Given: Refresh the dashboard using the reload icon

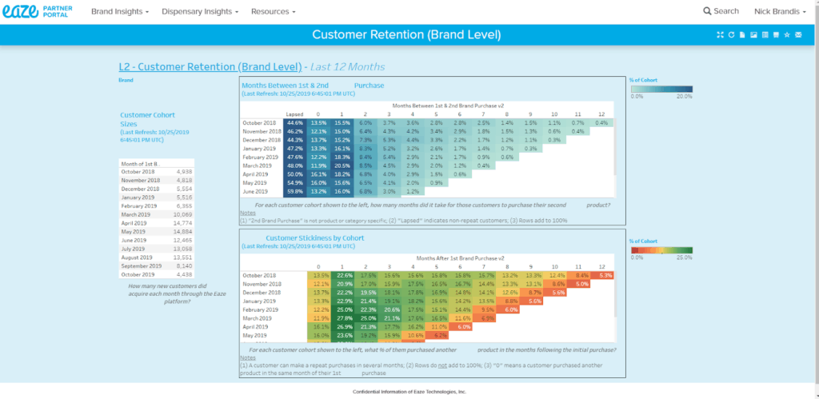Looking at the screenshot, I should (x=731, y=35).
